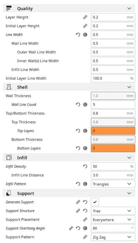Viewport: 138px width, 243px height.
Task: Reset Bottom Layers using its revert arrow
Action: [78, 148]
